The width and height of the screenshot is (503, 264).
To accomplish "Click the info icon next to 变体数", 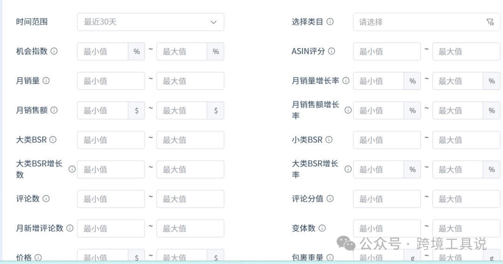I will click(322, 228).
